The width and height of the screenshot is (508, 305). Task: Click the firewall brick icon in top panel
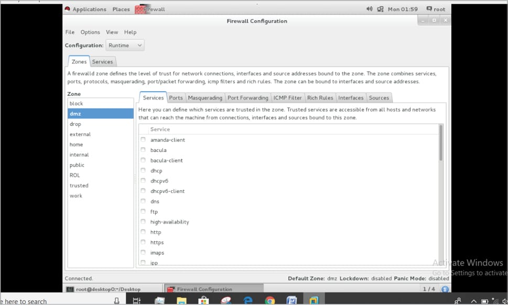click(x=140, y=9)
